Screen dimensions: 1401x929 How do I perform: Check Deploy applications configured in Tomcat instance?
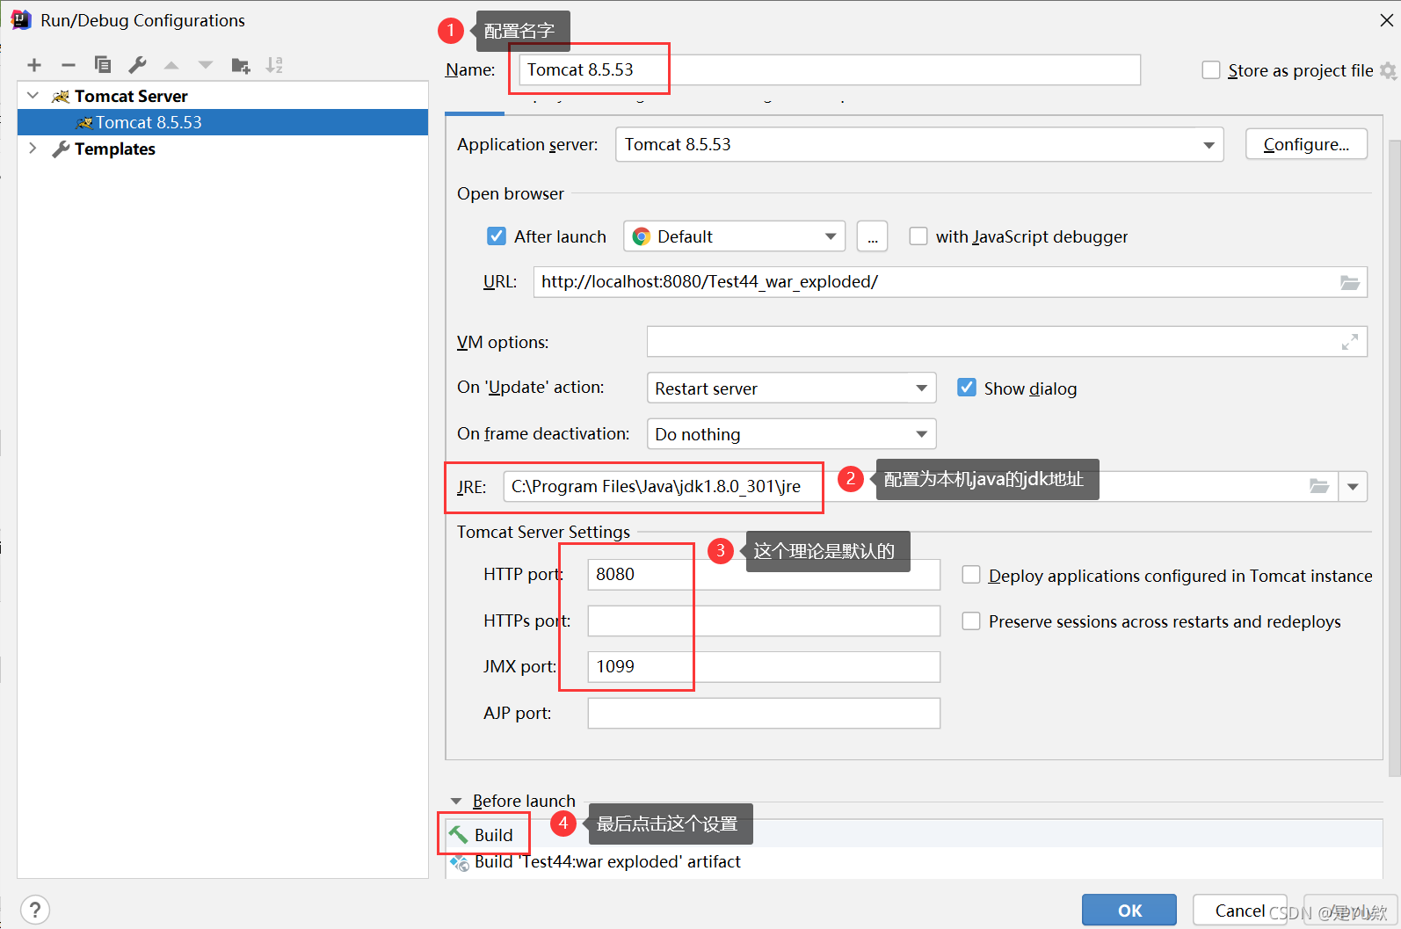pyautogui.click(x=971, y=575)
